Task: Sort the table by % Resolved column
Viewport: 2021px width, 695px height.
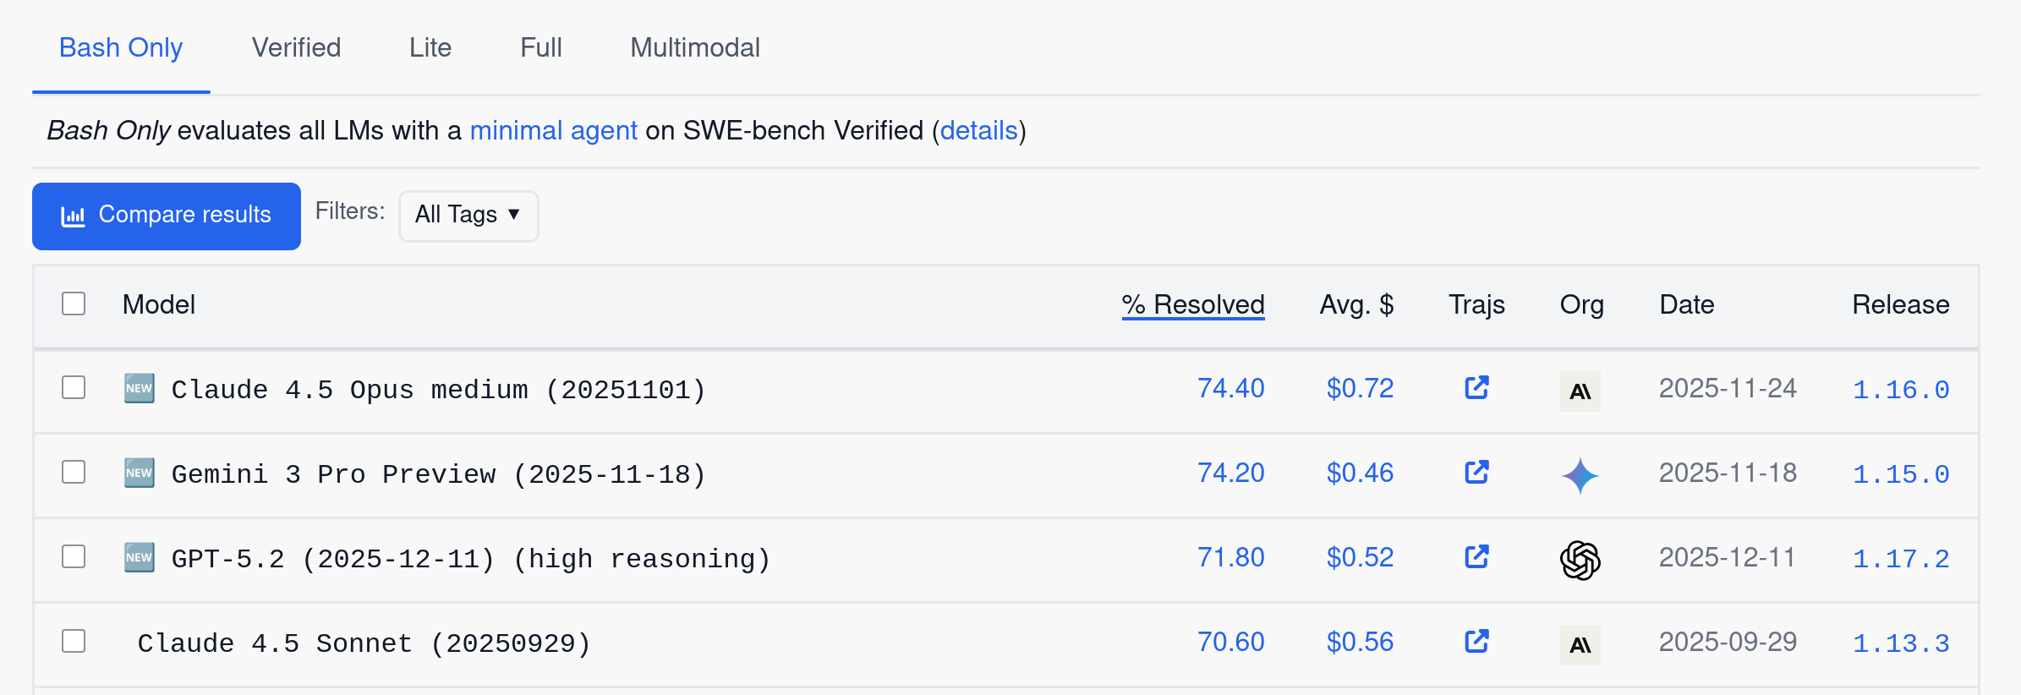Action: [x=1192, y=305]
